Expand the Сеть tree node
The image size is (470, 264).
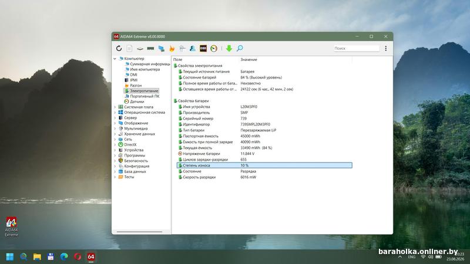(115, 139)
